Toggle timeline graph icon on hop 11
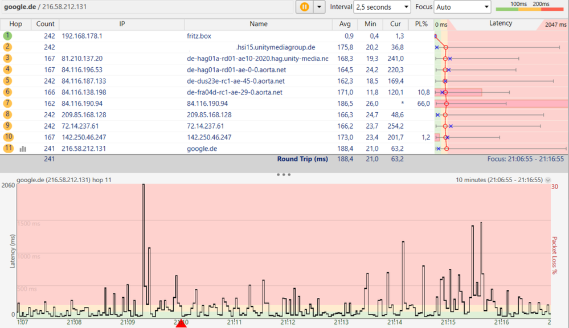 pyautogui.click(x=23, y=149)
